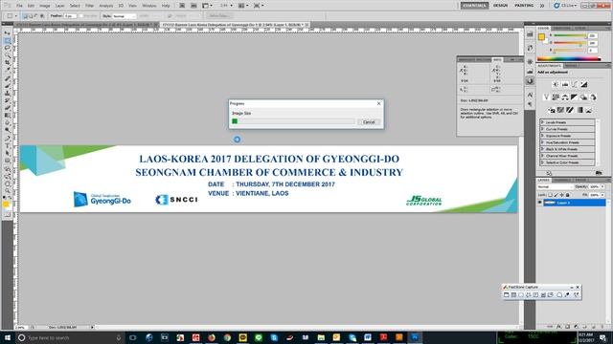613x344 pixels.
Task: Toggle Quick Mask mode
Action: pyautogui.click(x=8, y=214)
